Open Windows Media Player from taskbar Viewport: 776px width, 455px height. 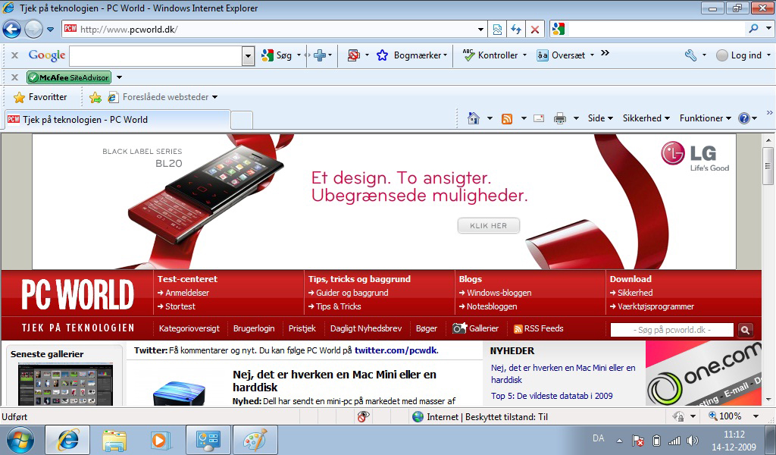[161, 440]
